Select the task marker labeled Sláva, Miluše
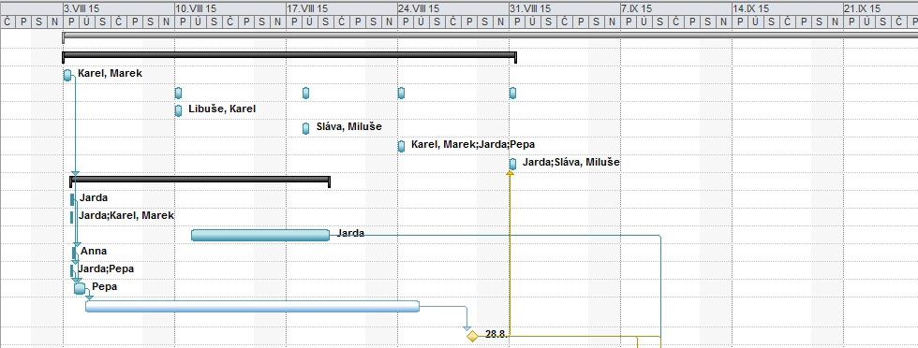This screenshot has height=348, width=918. pos(305,128)
